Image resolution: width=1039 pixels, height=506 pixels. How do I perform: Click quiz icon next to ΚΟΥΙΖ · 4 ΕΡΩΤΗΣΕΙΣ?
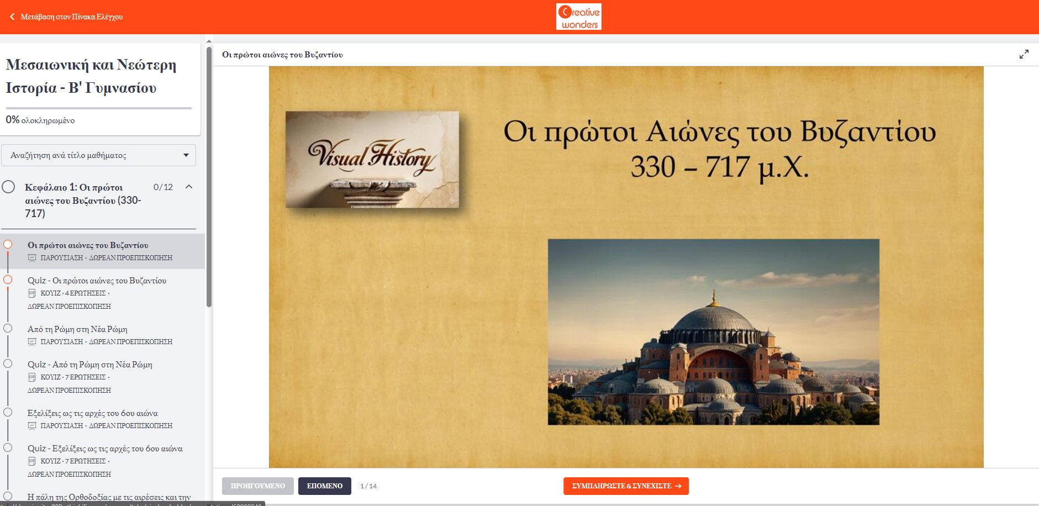[x=32, y=293]
